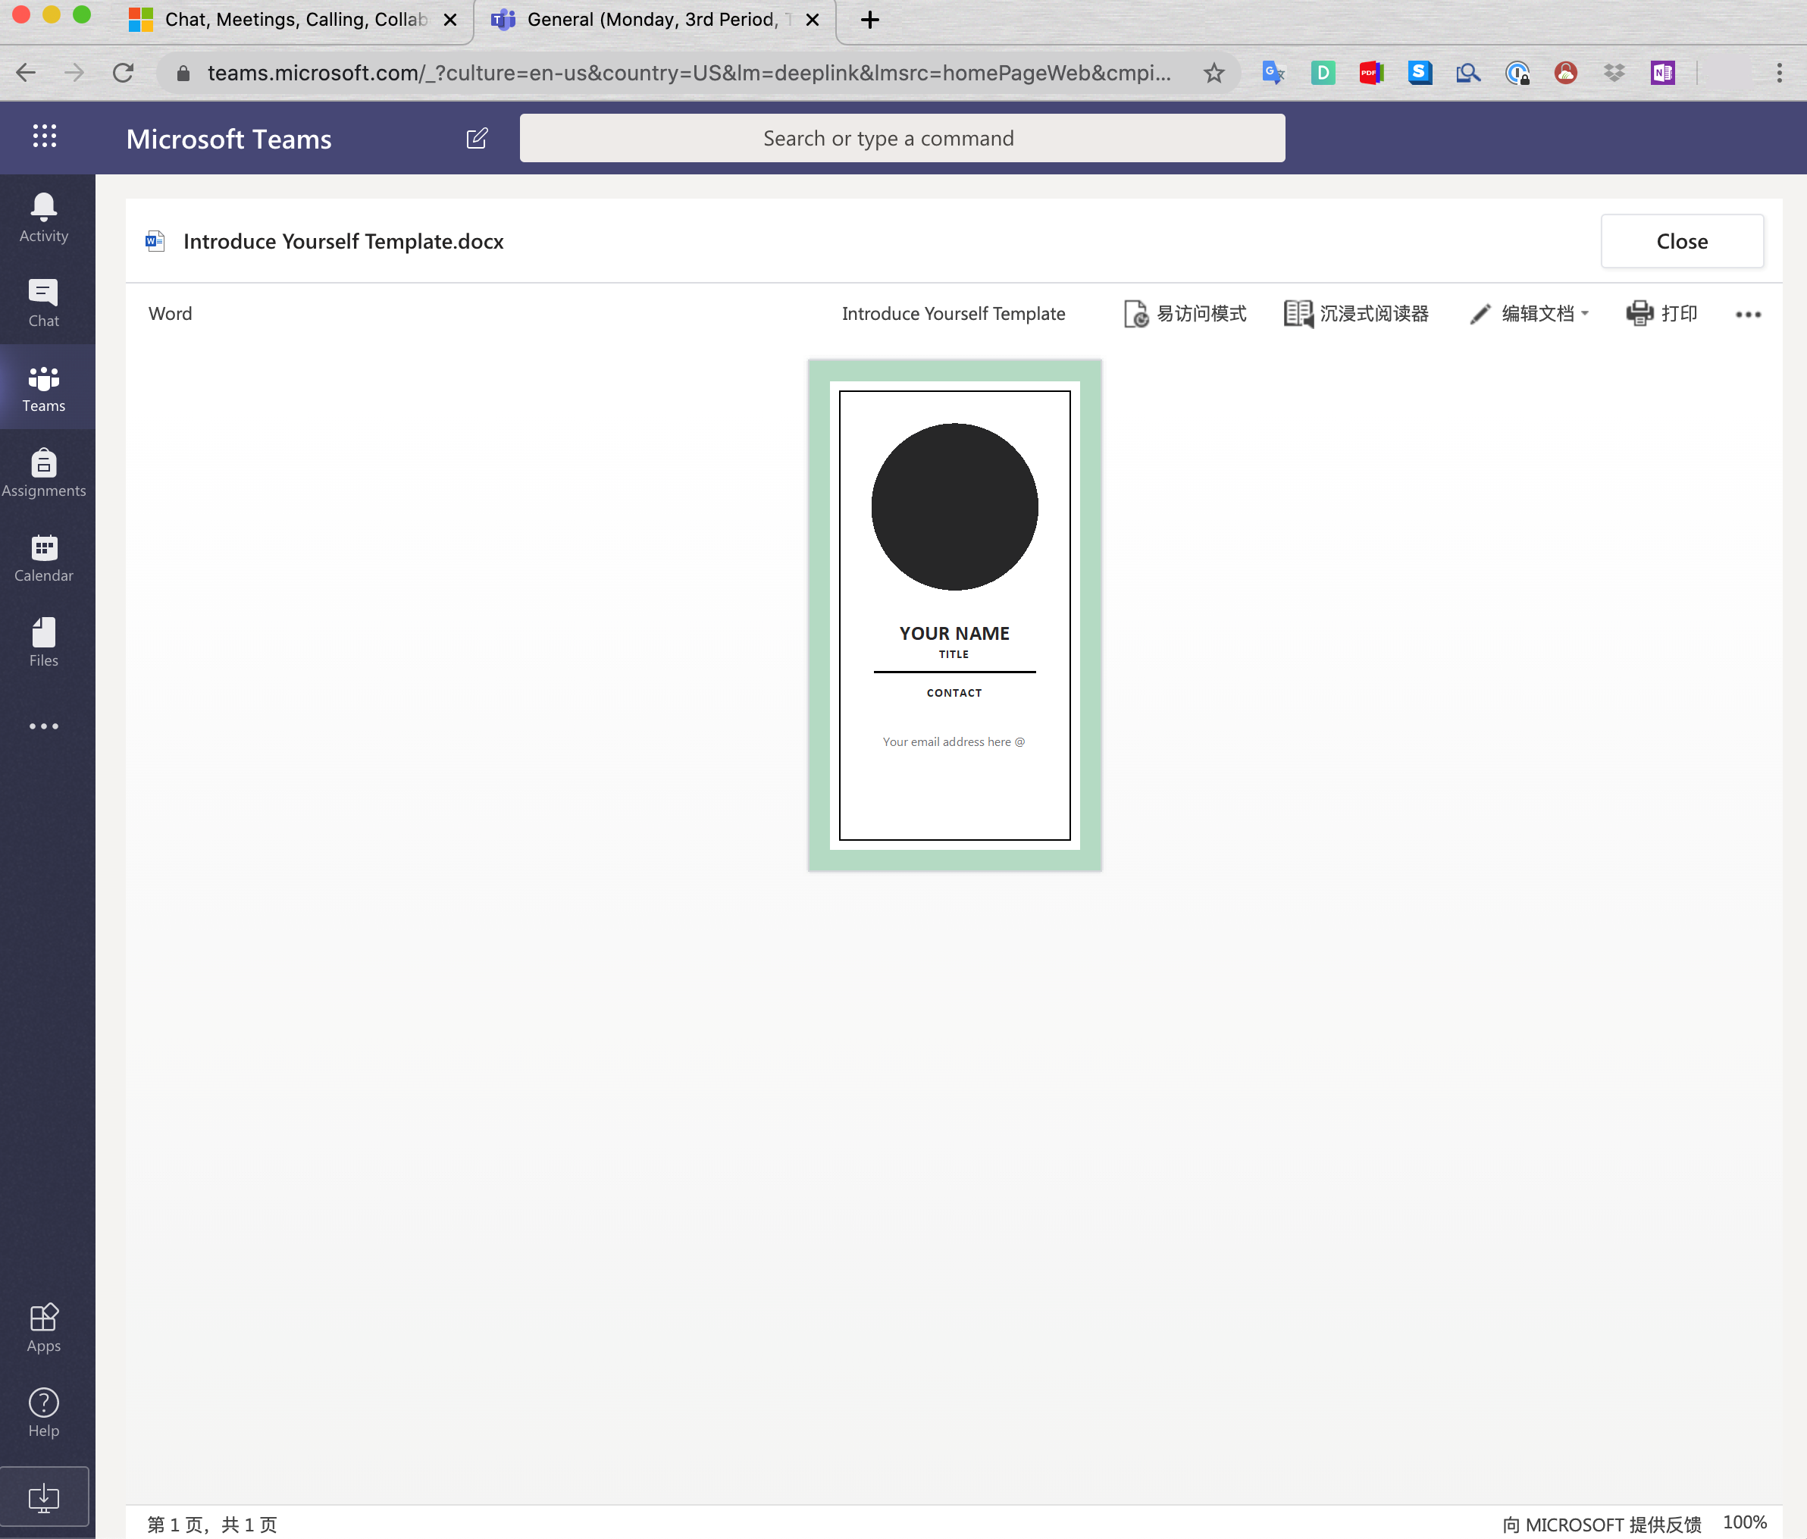Expand more apps ellipsis in left sidebar
The image size is (1807, 1539).
point(44,726)
